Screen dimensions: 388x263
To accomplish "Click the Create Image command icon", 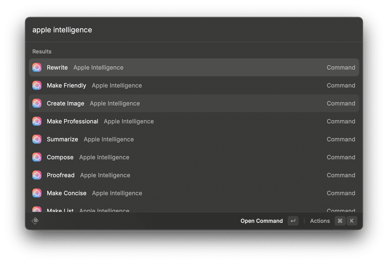I will 37,103.
